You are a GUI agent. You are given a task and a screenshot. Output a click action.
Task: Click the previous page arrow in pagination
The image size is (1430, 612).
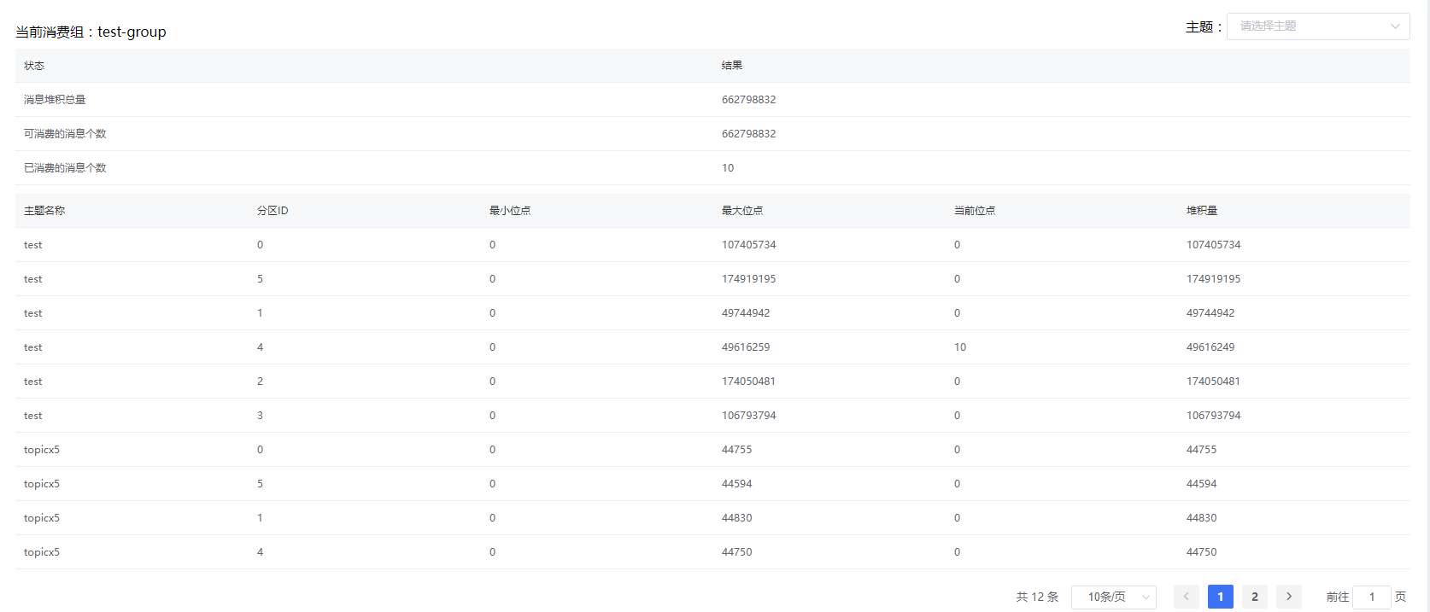[x=1186, y=597]
